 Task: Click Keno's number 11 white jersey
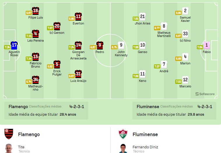tap(142, 74)
